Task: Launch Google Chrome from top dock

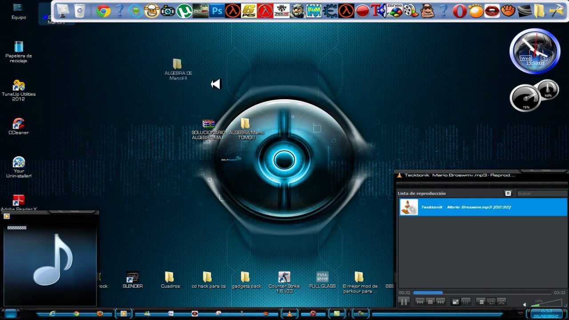Action: tap(103, 11)
